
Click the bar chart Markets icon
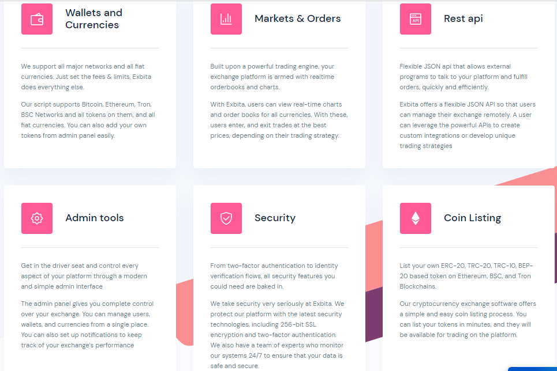[x=226, y=19]
